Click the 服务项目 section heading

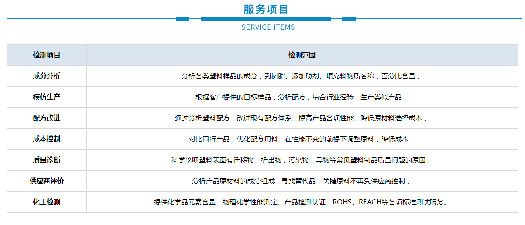coord(266,9)
